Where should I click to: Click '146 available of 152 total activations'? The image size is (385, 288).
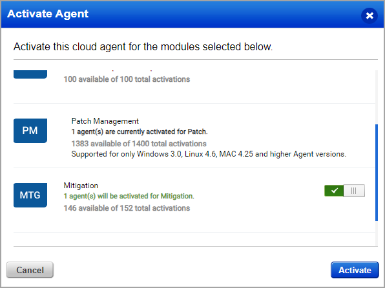(127, 208)
